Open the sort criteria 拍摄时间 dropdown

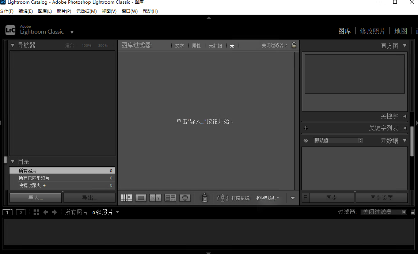(x=267, y=198)
